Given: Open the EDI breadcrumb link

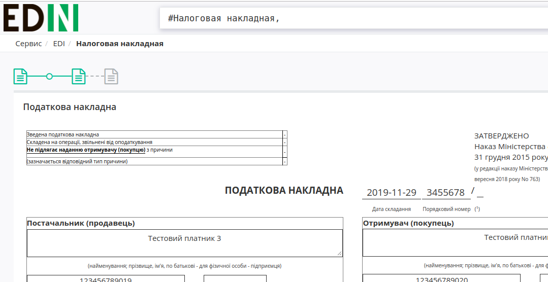Looking at the screenshot, I should point(59,44).
